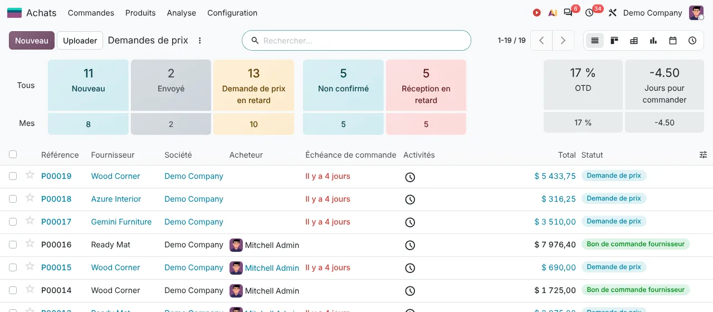Star the P00019 record
Viewport: 713px width, 312px height.
30,175
